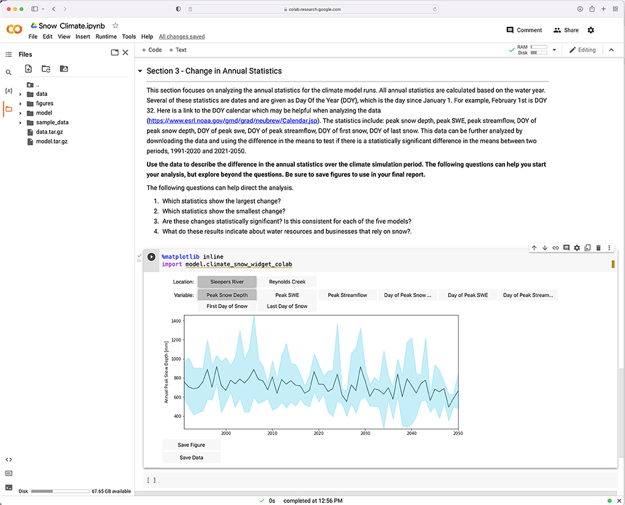Click the Share button
The width and height of the screenshot is (625, 505).
(x=566, y=30)
